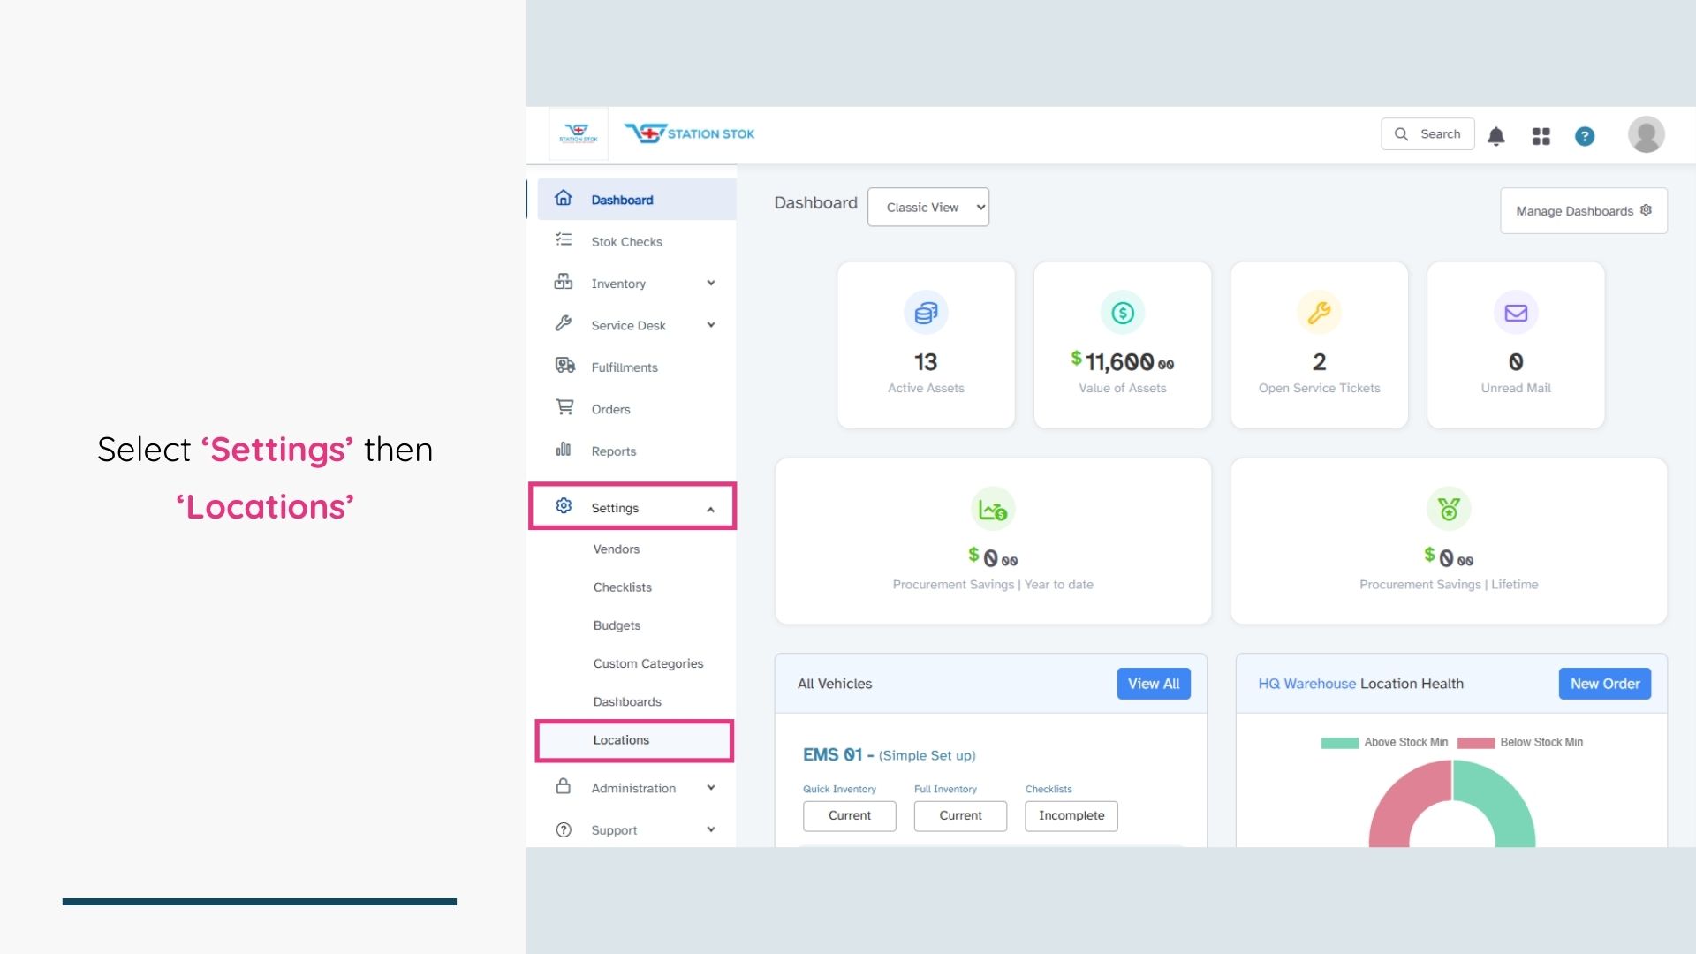Click the New Order button

[1604, 684]
